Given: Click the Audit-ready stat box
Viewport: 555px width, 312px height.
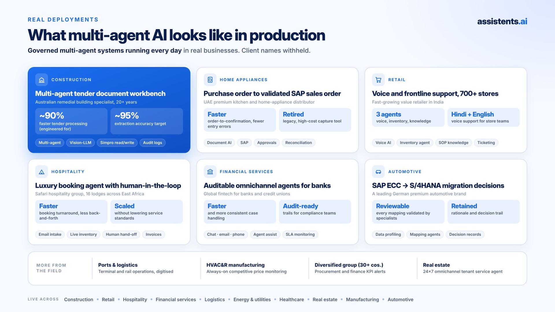Looking at the screenshot, I should click(315, 212).
